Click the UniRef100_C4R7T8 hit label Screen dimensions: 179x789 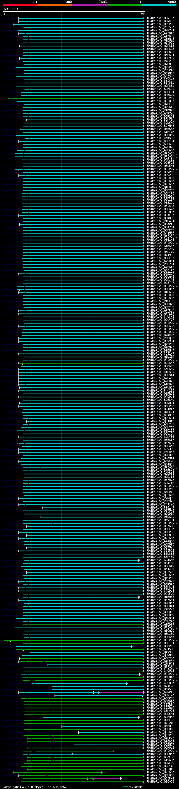pyautogui.click(x=160, y=483)
